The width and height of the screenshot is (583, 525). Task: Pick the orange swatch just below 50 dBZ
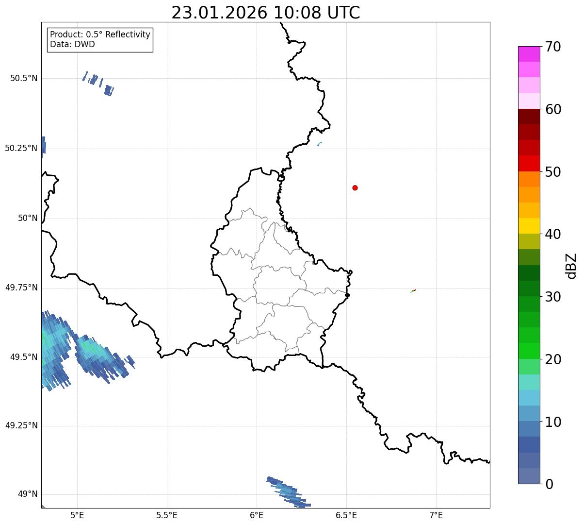click(x=529, y=179)
